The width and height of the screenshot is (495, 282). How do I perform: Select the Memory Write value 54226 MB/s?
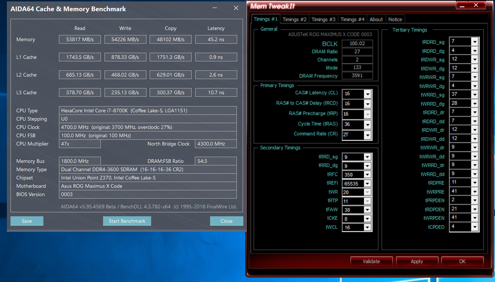(x=125, y=39)
